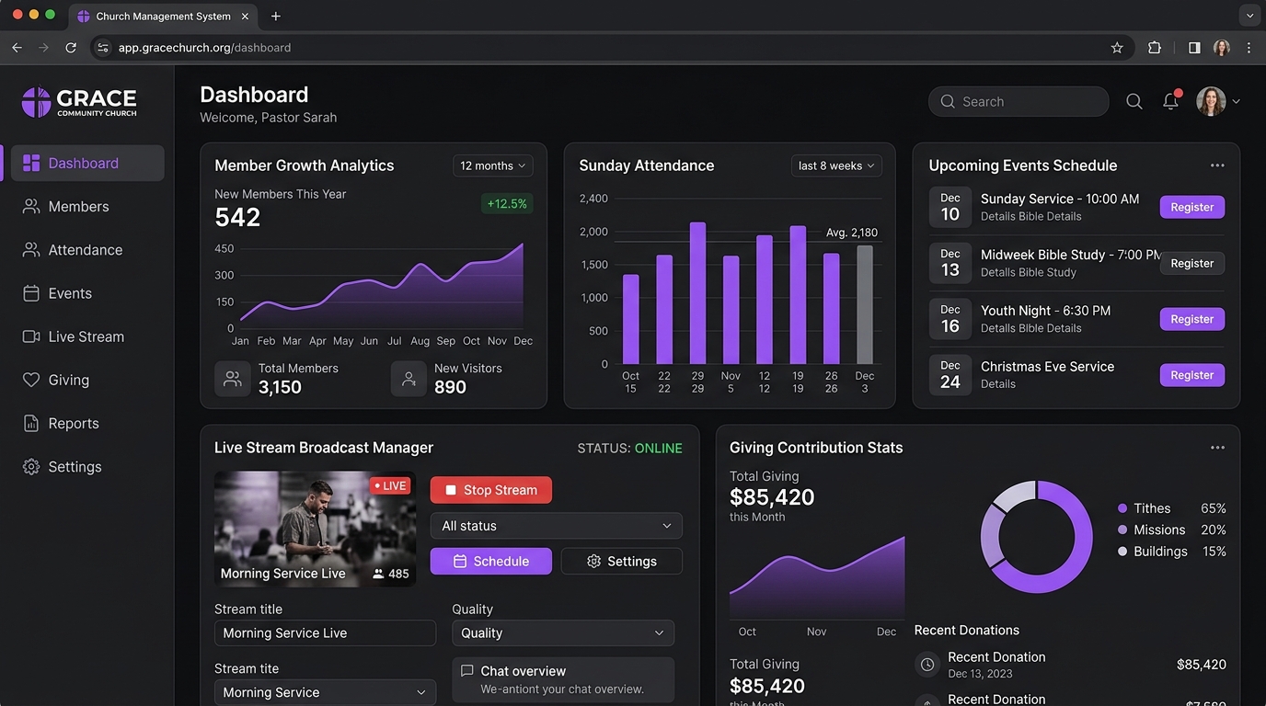Bookmark this page with star icon
Image resolution: width=1266 pixels, height=706 pixels.
(1117, 48)
